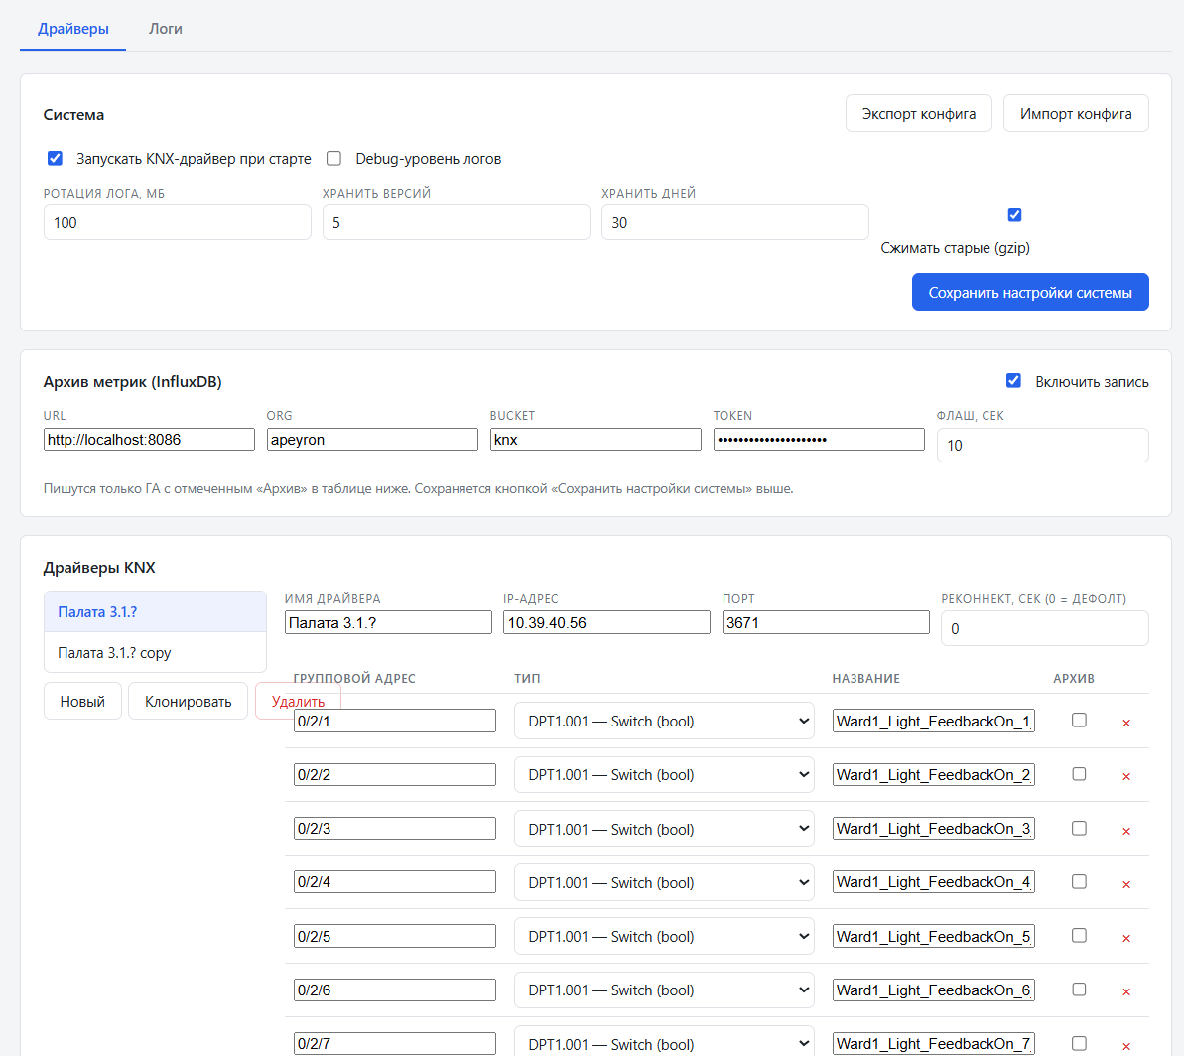Uncheck Запускать KNX-драйвер при старте
This screenshot has height=1056, width=1184.
(55, 158)
